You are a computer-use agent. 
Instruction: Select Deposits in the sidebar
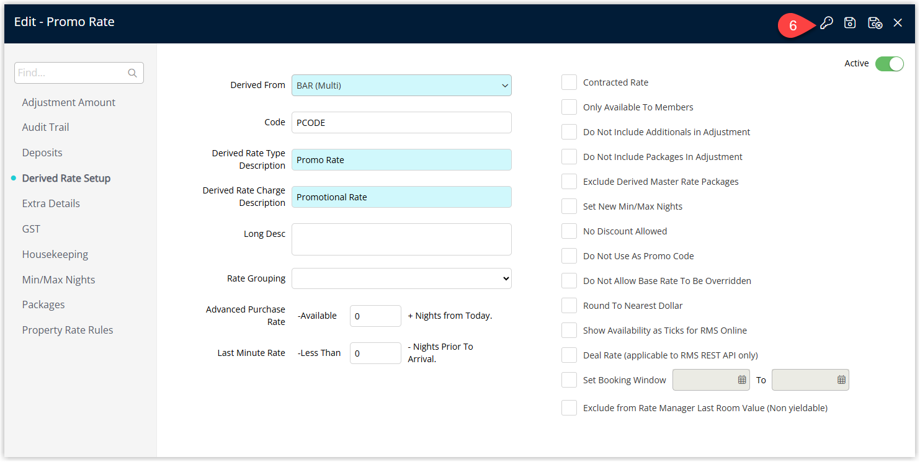click(42, 153)
